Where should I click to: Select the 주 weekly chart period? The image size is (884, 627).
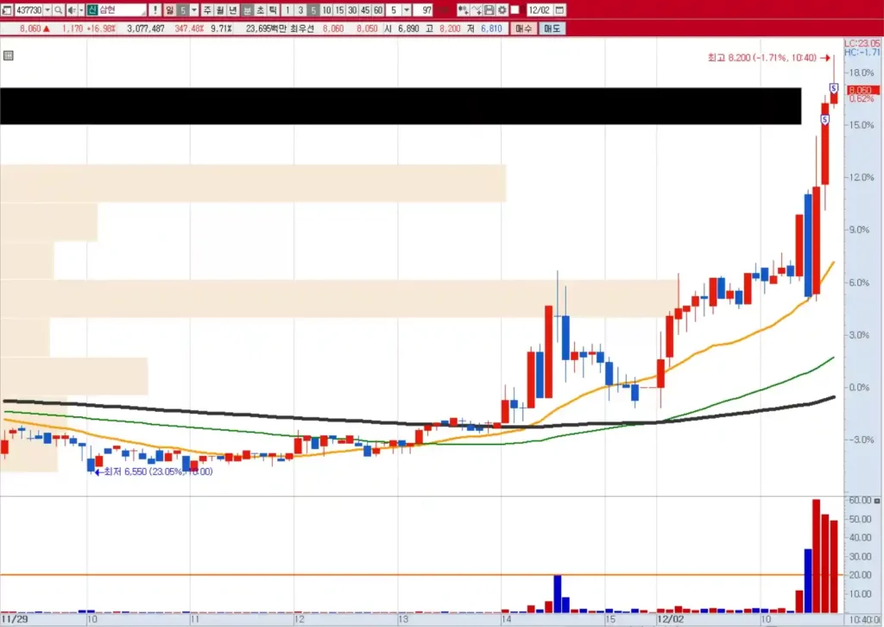(207, 10)
